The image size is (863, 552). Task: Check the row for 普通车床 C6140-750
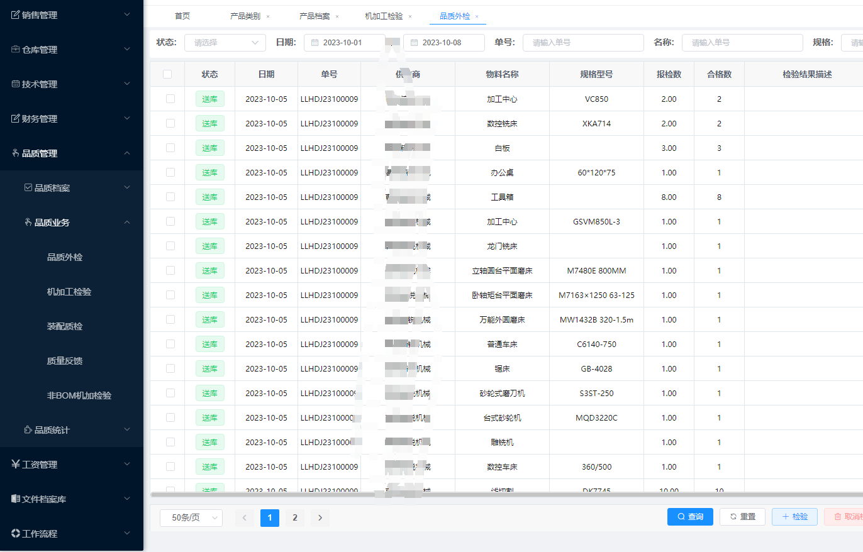click(170, 344)
